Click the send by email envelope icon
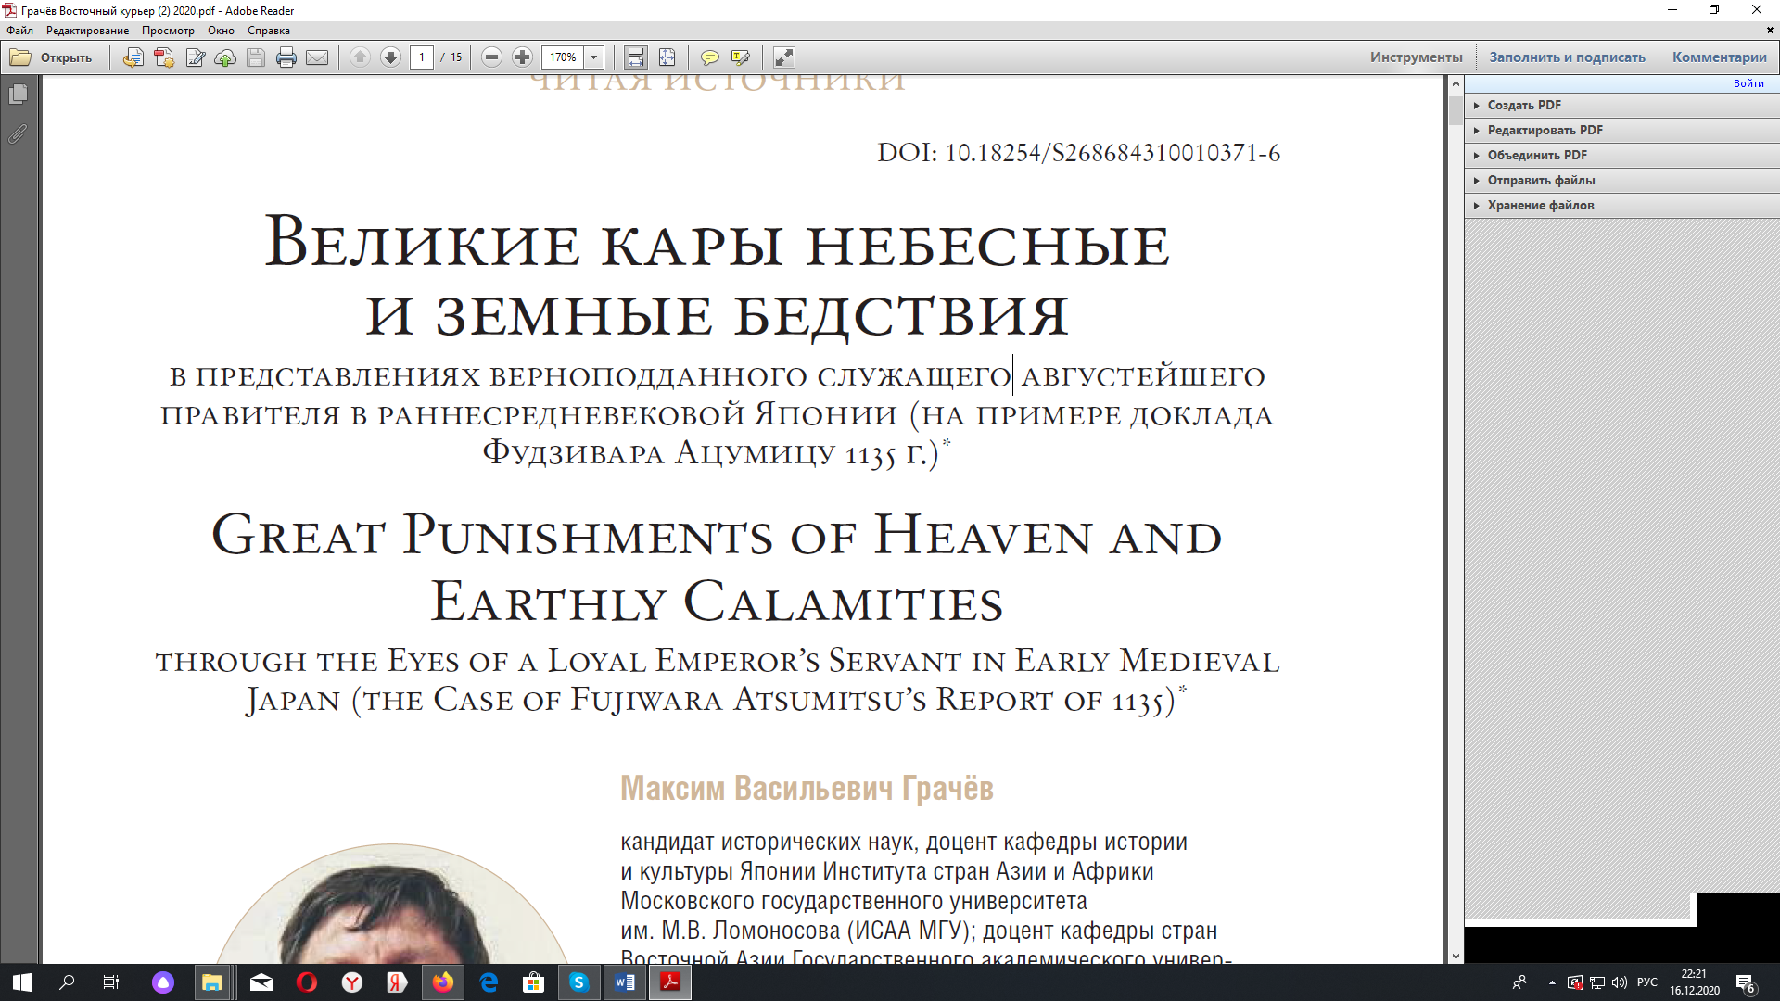This screenshot has height=1001, width=1780. point(317,57)
